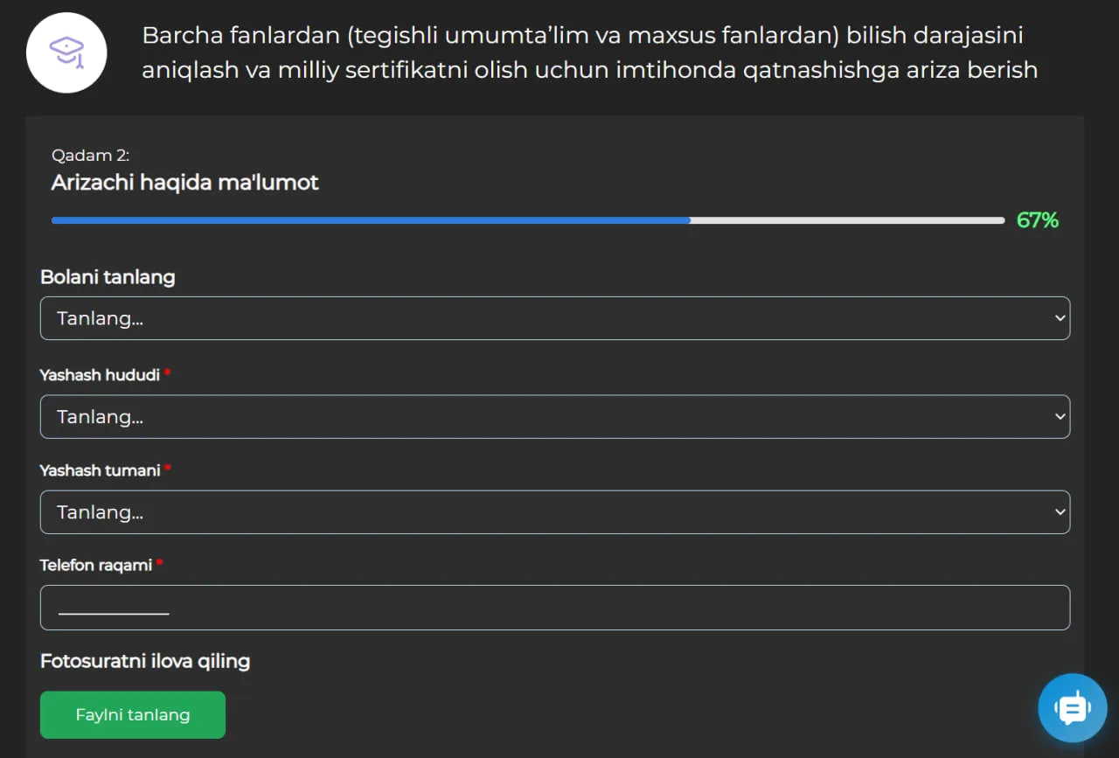Click the Telefon raqami field label
Screen dimensions: 1119x758
point(96,566)
